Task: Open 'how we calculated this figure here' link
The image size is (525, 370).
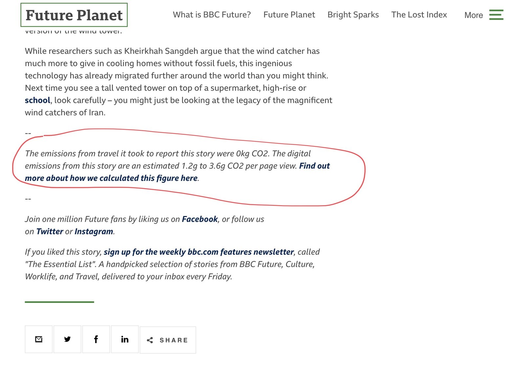Action: 134,178
